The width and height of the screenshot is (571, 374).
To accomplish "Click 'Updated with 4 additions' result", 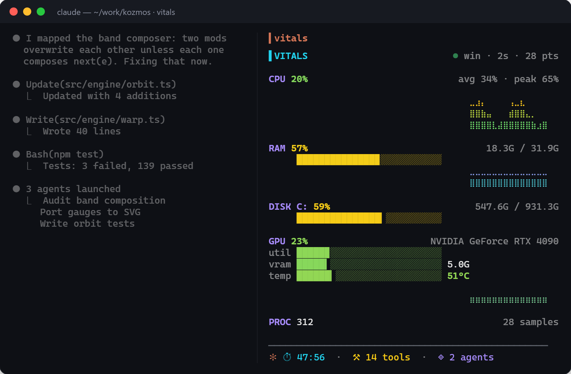I will click(110, 96).
